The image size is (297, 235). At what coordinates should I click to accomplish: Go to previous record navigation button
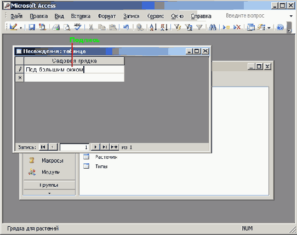pyautogui.click(x=53, y=147)
